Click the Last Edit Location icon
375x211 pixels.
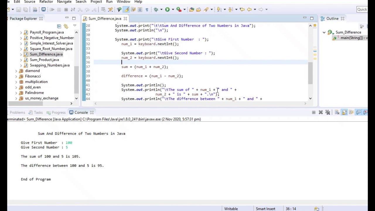point(242,10)
